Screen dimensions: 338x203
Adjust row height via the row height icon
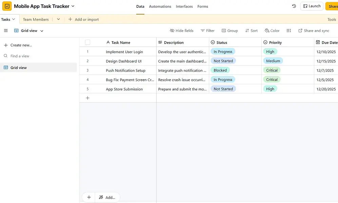[289, 30]
